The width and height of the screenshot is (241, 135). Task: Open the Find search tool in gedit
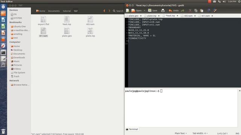pyautogui.click(x=209, y=10)
